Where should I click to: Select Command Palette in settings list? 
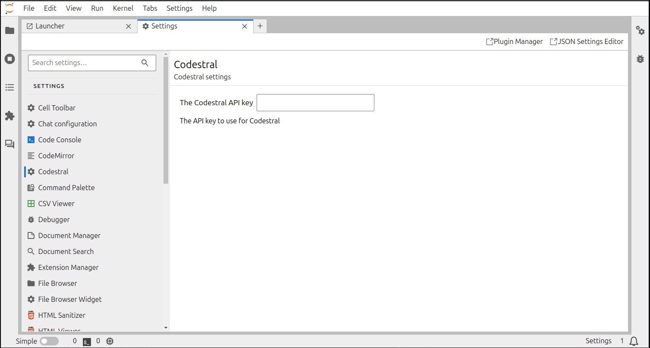click(x=92, y=188)
